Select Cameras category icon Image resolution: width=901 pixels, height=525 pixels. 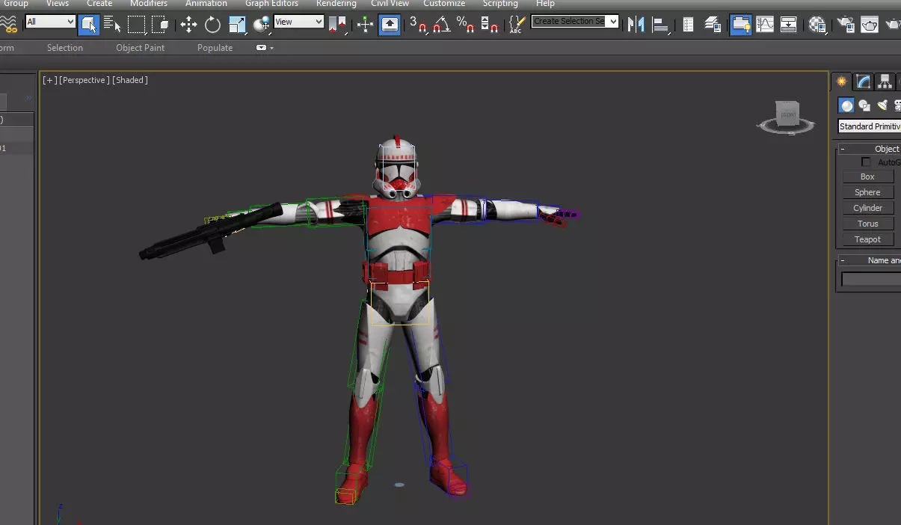(x=897, y=105)
